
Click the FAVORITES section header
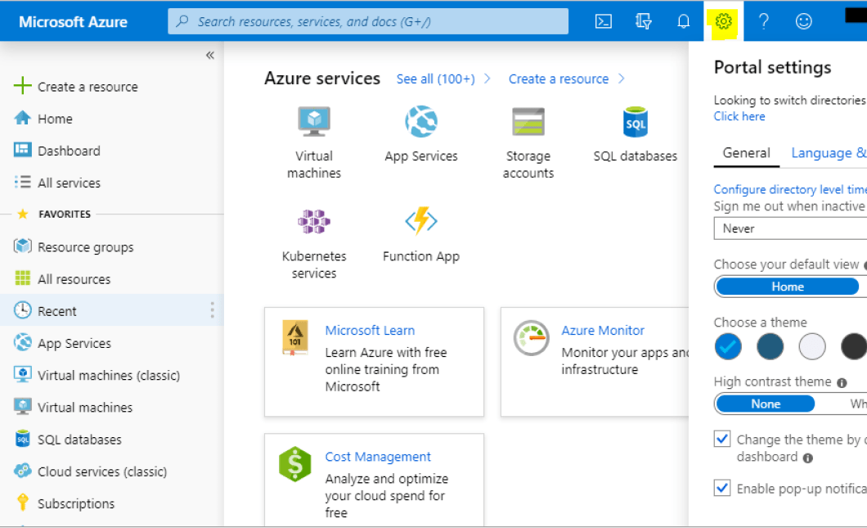point(64,214)
